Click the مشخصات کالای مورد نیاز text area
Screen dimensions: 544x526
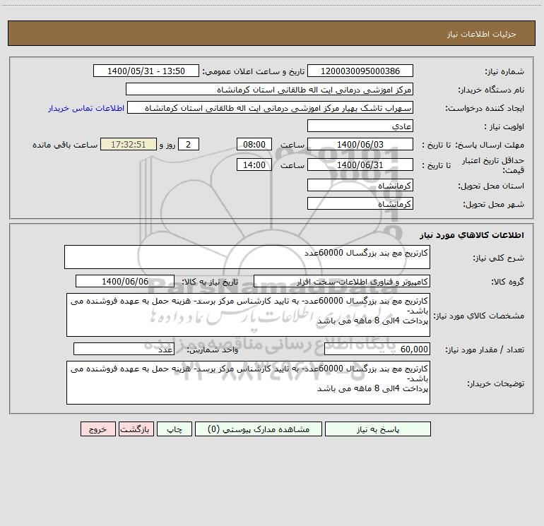[x=248, y=315]
